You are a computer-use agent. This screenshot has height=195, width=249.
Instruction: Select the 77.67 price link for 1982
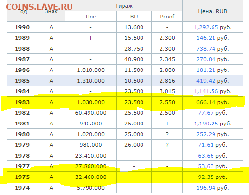pos(206,113)
